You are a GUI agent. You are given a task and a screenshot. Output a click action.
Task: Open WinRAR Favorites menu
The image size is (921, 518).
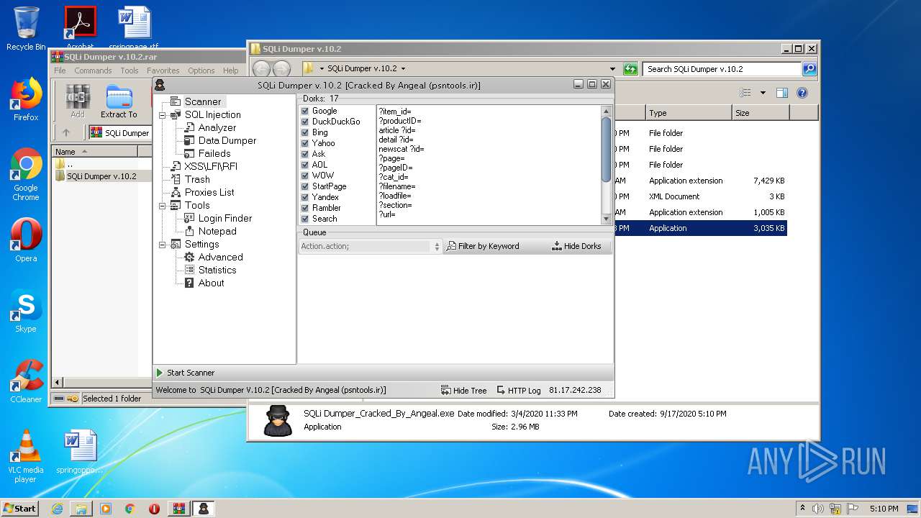(x=163, y=71)
